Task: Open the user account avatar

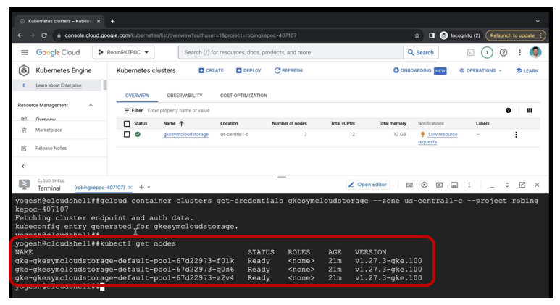Action: point(535,52)
